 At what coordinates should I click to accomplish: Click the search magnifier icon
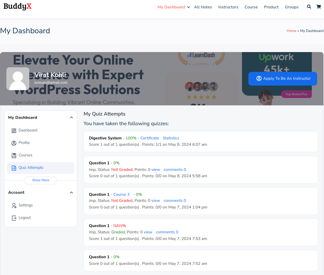coord(309,7)
